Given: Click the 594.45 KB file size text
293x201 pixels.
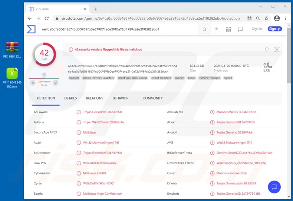Looking at the screenshot, I should tap(197, 66).
